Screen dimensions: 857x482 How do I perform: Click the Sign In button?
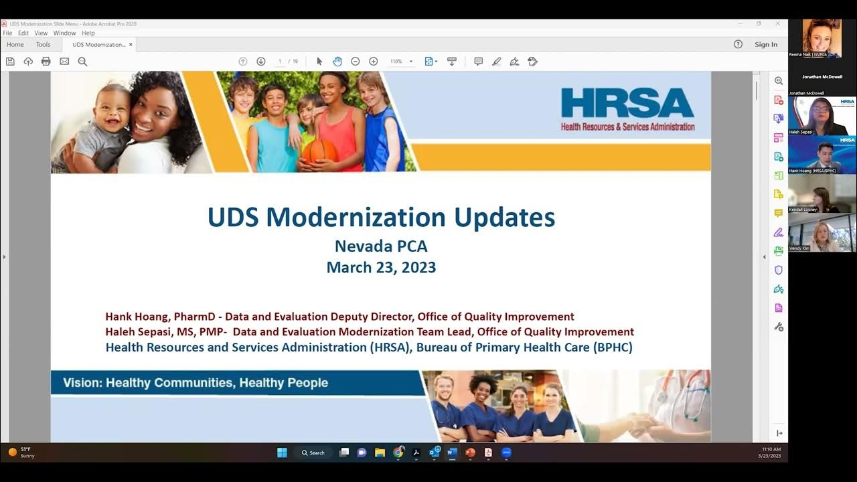click(766, 45)
